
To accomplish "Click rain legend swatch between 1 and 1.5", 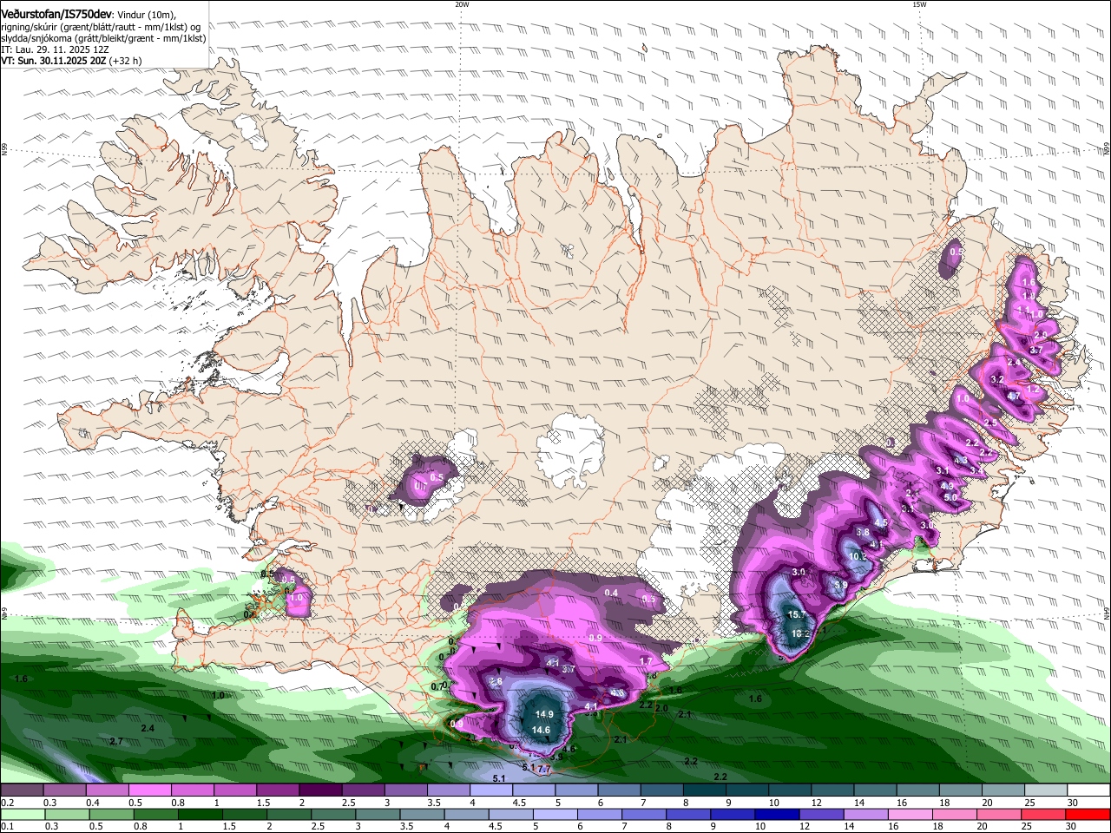I will pyautogui.click(x=201, y=814).
